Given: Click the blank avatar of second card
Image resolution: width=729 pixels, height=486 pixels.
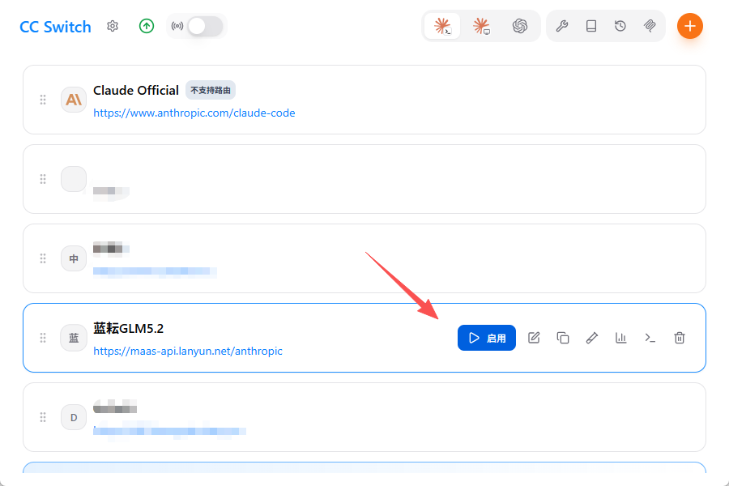Looking at the screenshot, I should point(74,179).
